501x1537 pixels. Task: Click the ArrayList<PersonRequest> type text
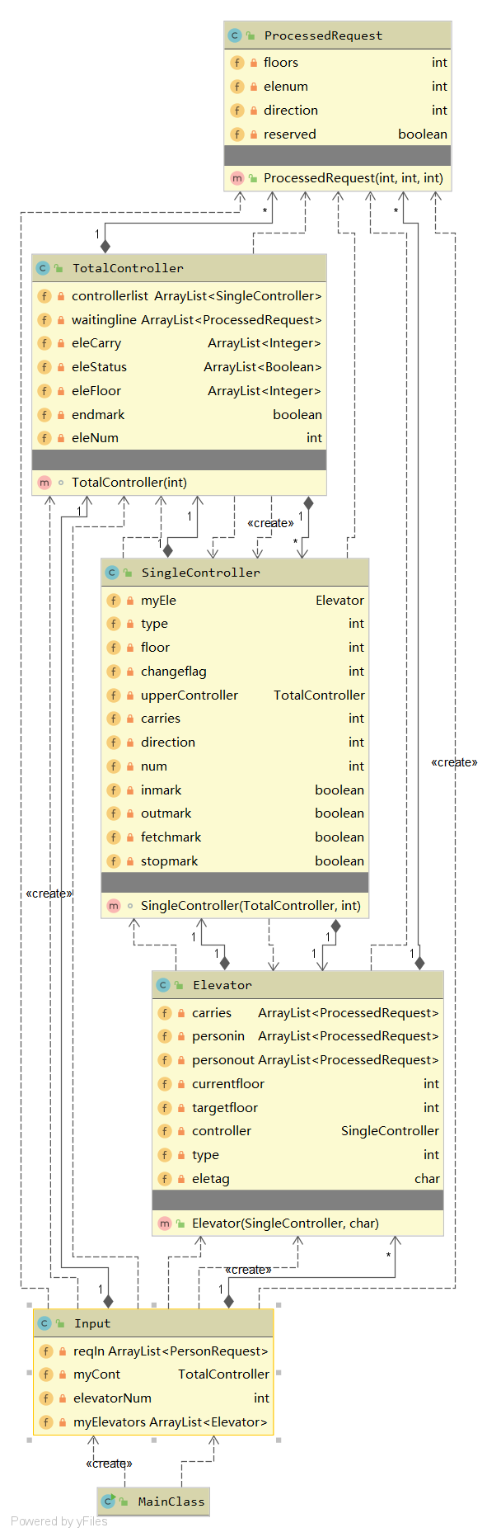pyautogui.click(x=188, y=1351)
